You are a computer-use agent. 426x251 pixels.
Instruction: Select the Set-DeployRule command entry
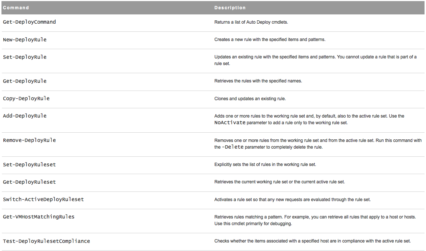(25, 57)
